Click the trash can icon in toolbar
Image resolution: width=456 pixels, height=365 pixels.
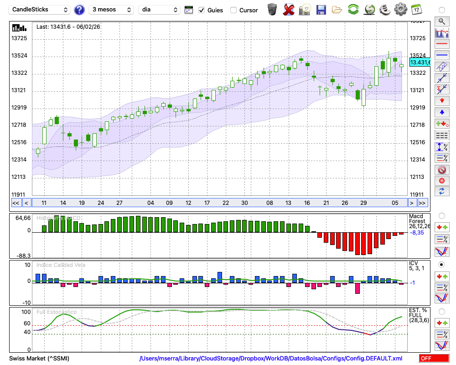(x=272, y=9)
